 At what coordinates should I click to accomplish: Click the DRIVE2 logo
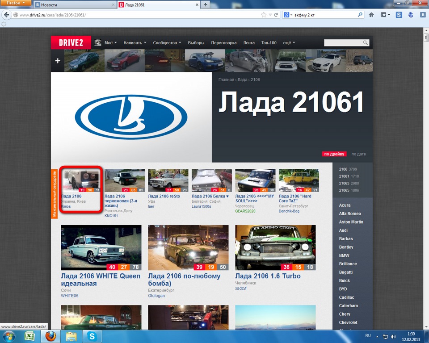tap(71, 42)
